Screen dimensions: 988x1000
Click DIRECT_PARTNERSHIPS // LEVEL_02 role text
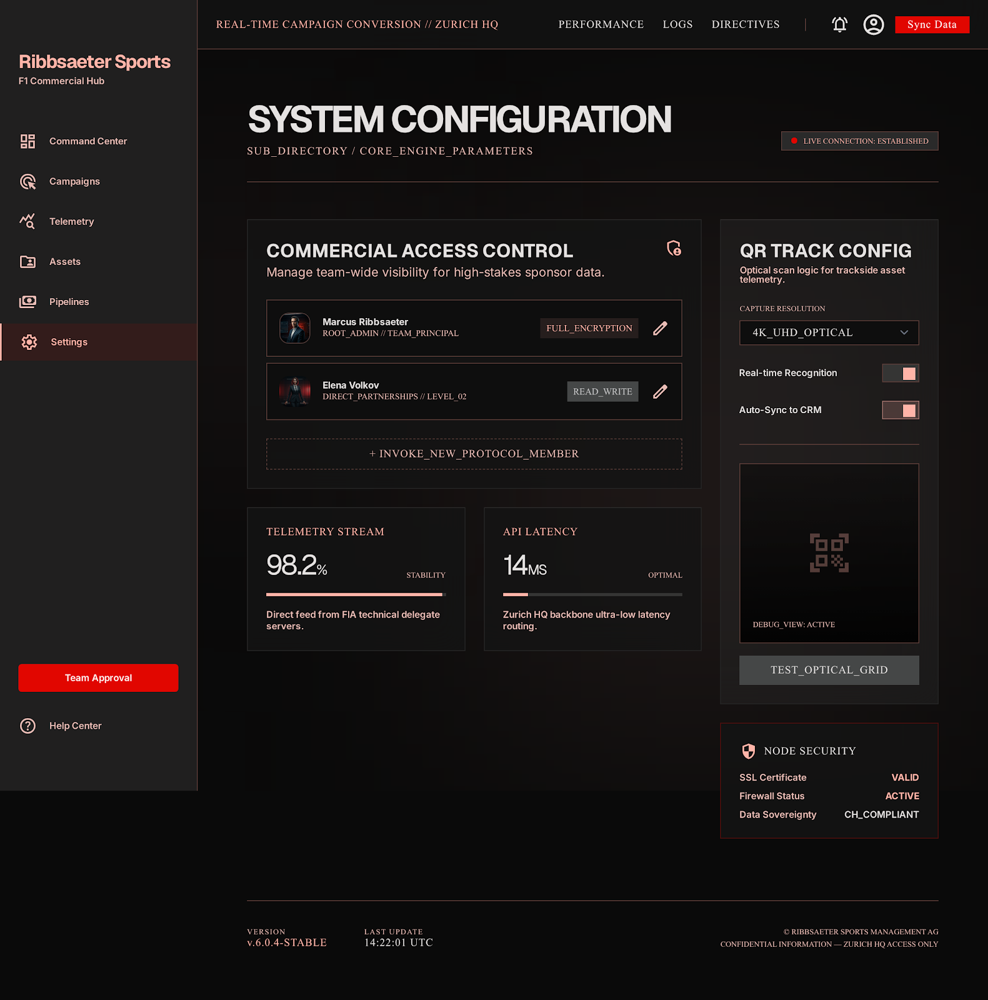[x=394, y=397]
